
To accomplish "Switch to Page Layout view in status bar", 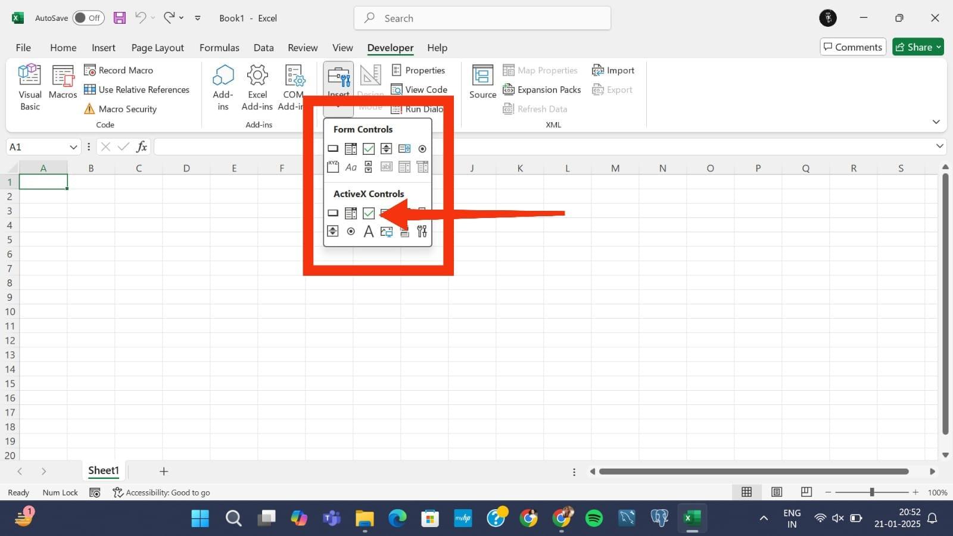I will (x=777, y=492).
